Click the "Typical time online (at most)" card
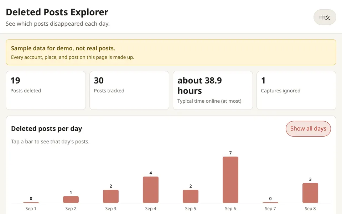Image resolution: width=342 pixels, height=214 pixels. click(213, 90)
